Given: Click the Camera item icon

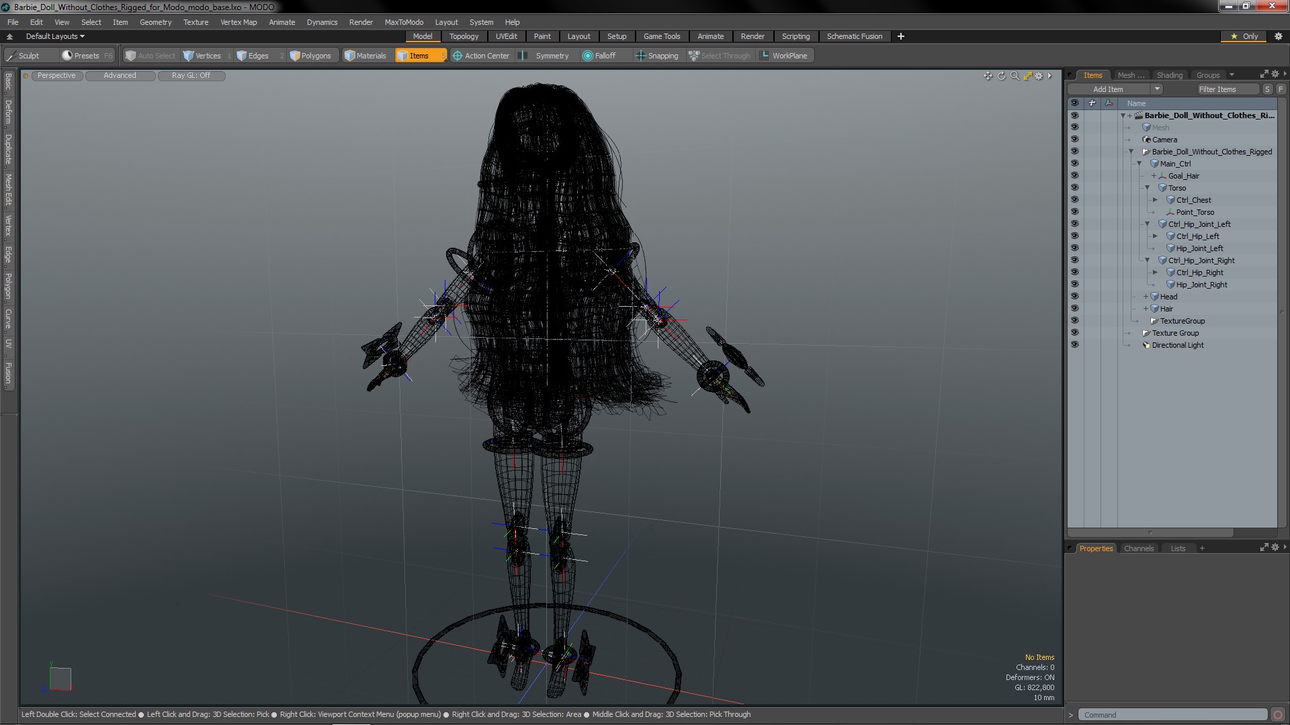Looking at the screenshot, I should point(1146,140).
